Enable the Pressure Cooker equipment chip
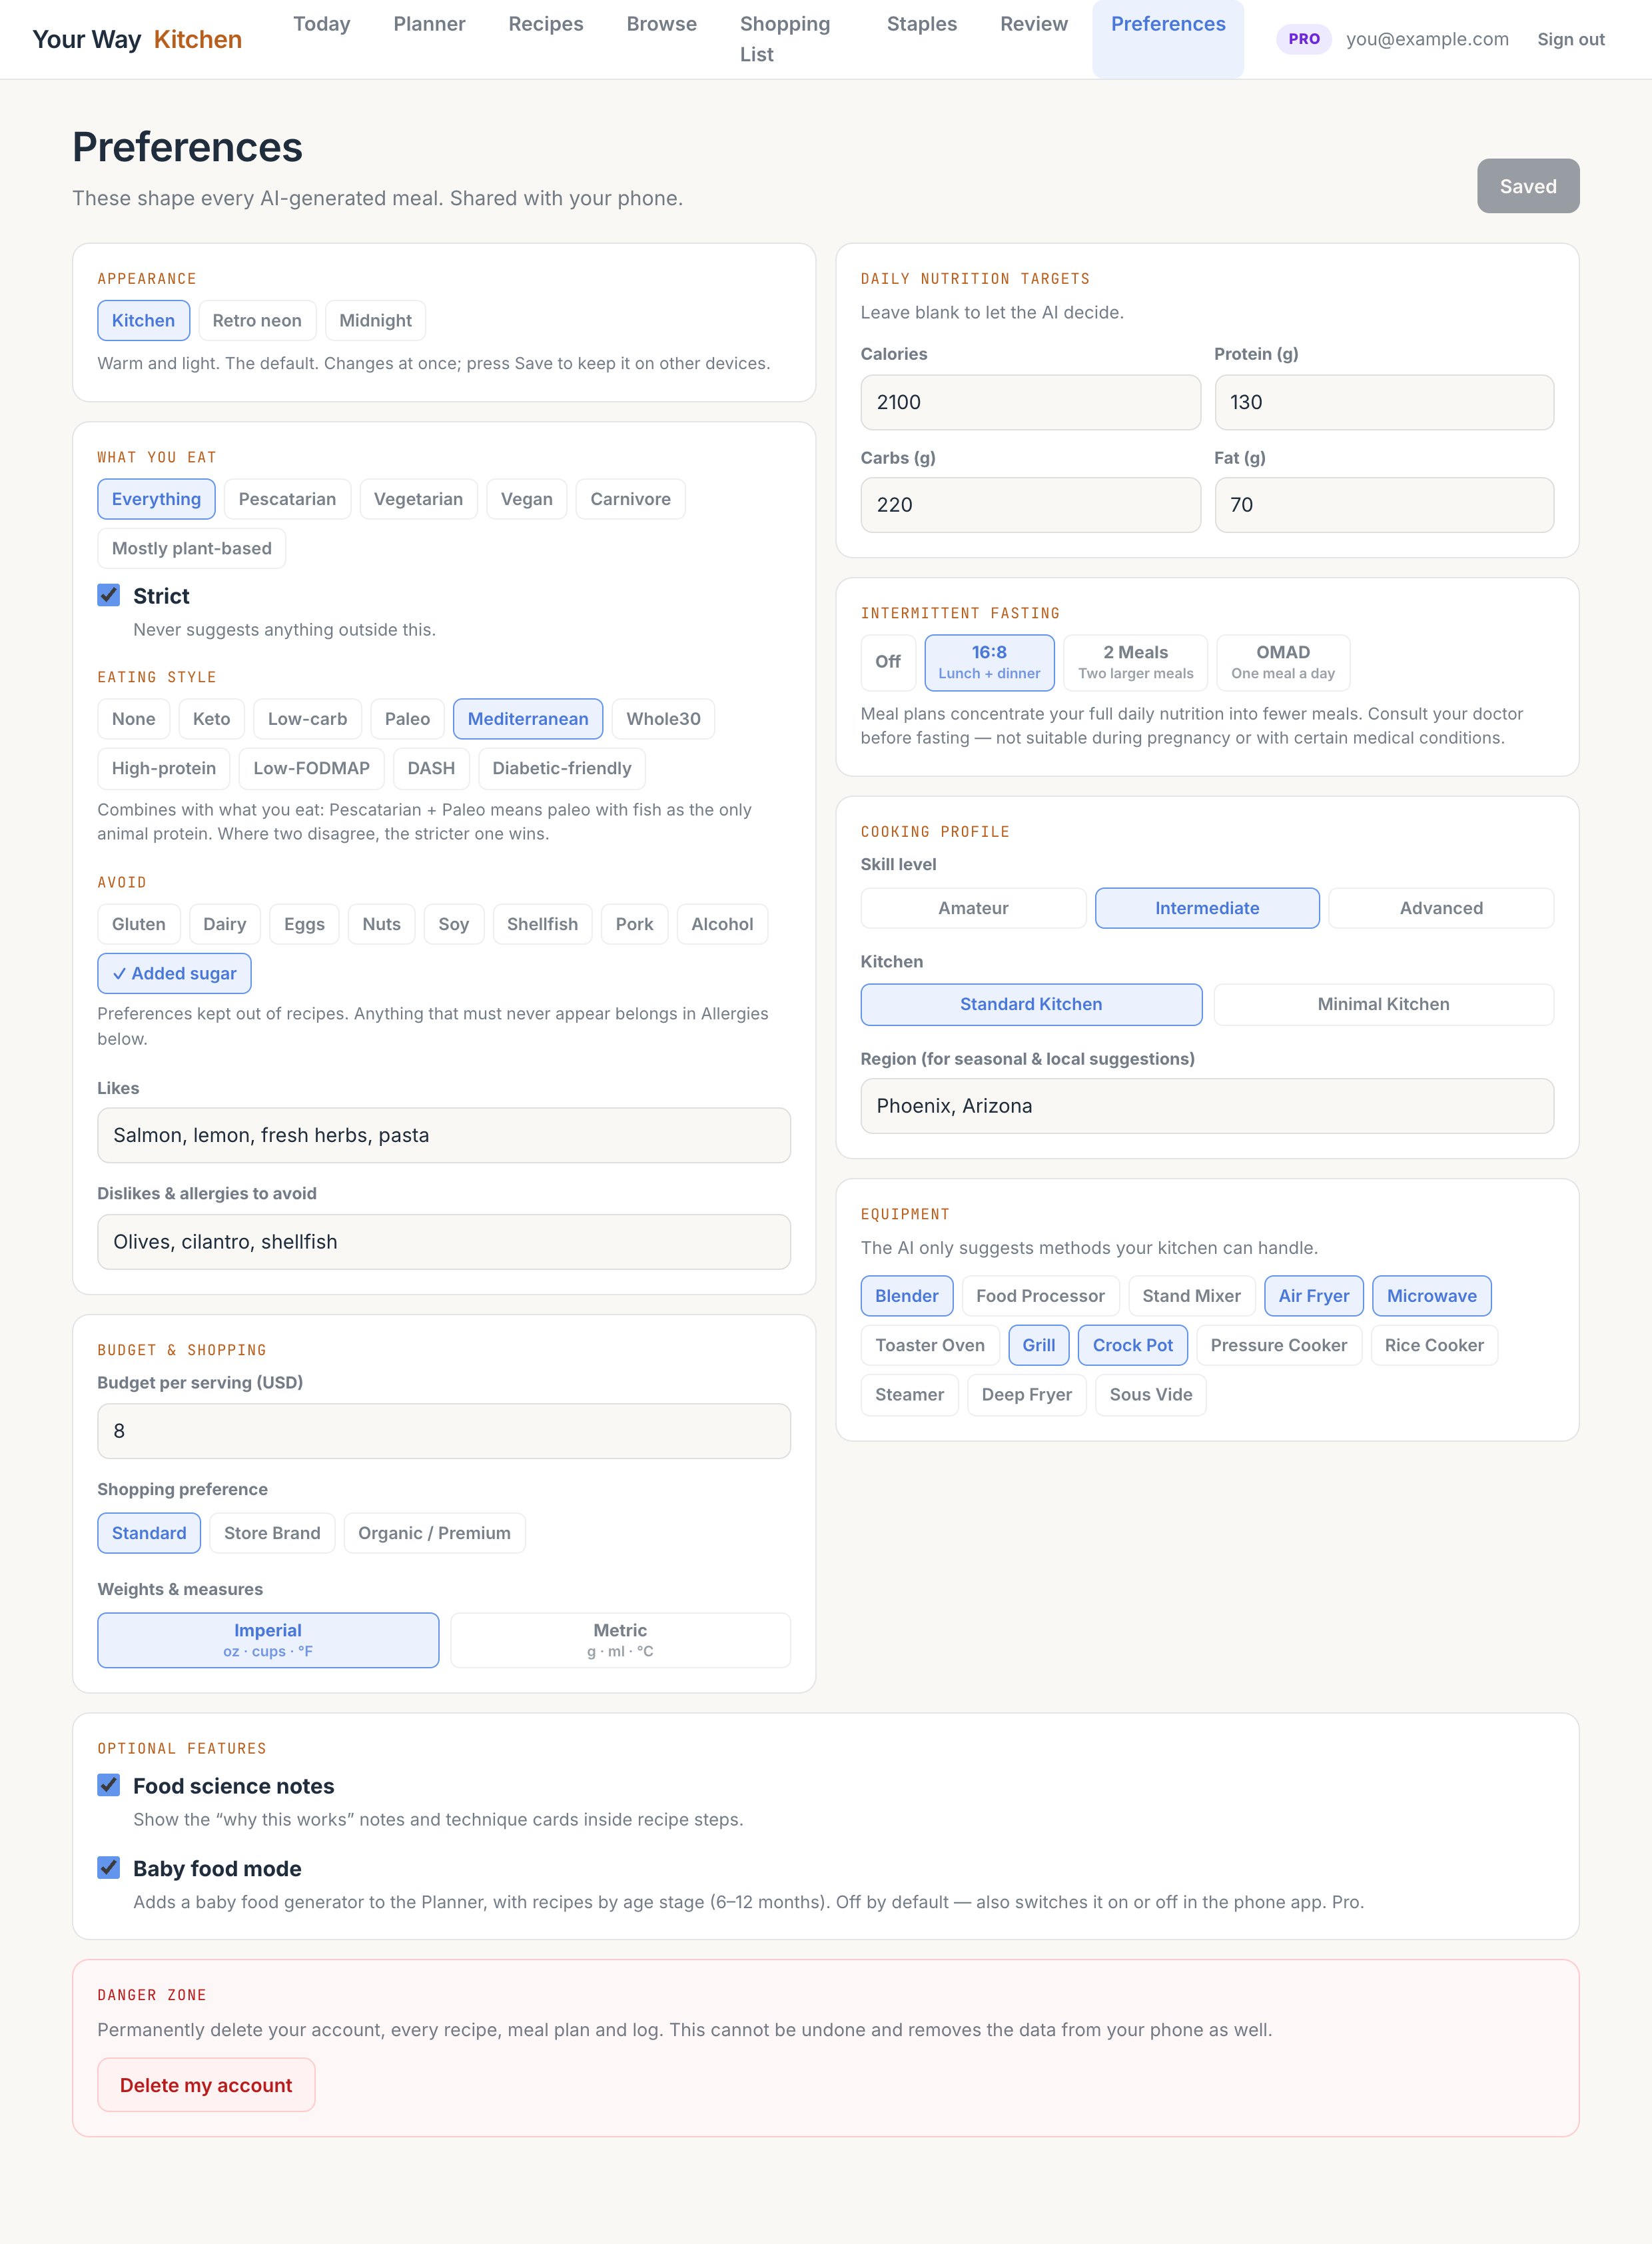 [x=1279, y=1345]
